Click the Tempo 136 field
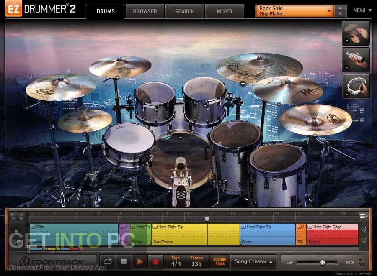The image size is (377, 276). pos(196,261)
